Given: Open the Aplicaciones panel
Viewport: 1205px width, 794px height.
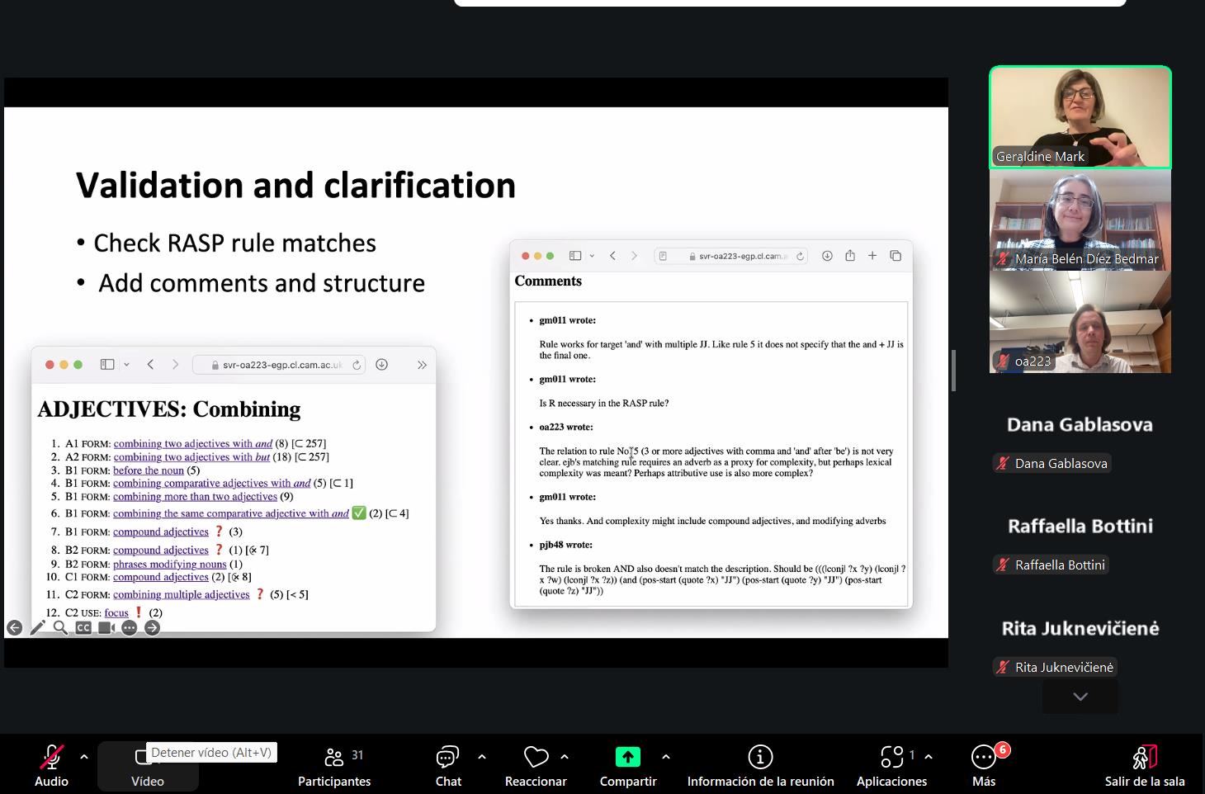Looking at the screenshot, I should tap(891, 764).
